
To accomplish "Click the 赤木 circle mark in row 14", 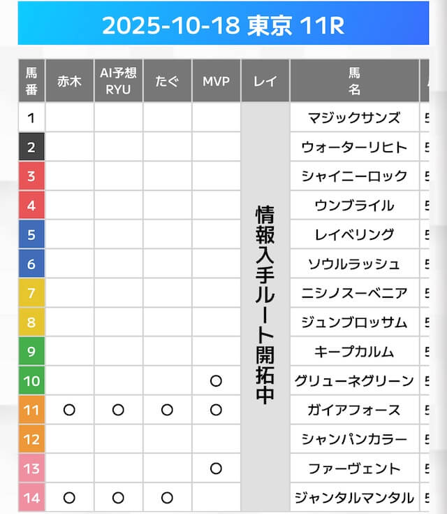I will (x=69, y=498).
